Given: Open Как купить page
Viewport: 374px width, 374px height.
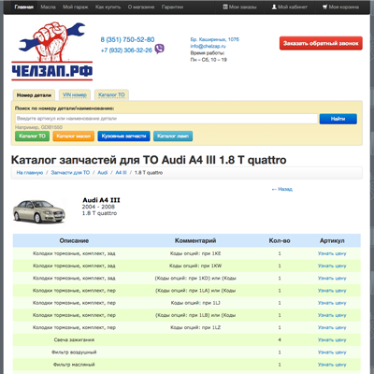Looking at the screenshot, I should pyautogui.click(x=108, y=7).
